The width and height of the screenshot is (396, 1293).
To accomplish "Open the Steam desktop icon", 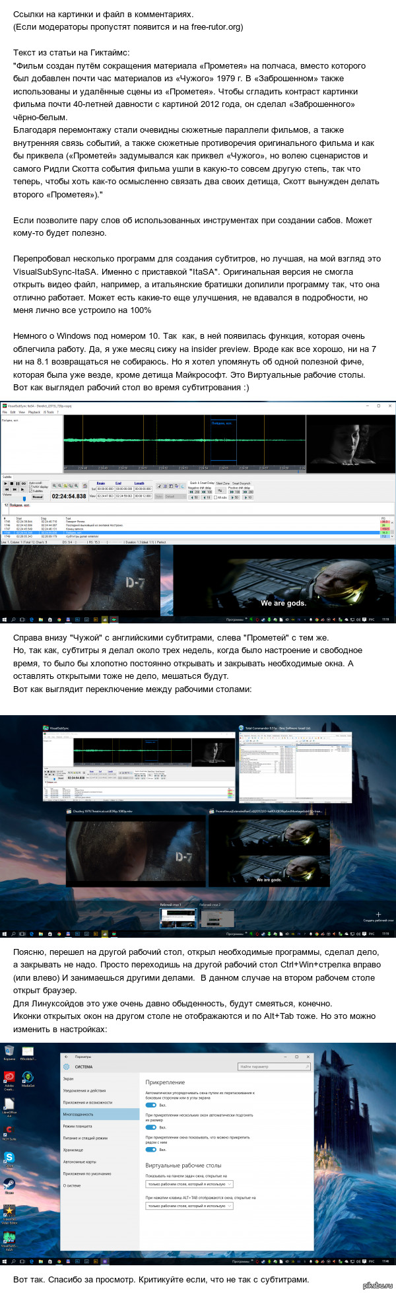I will [9, 1185].
